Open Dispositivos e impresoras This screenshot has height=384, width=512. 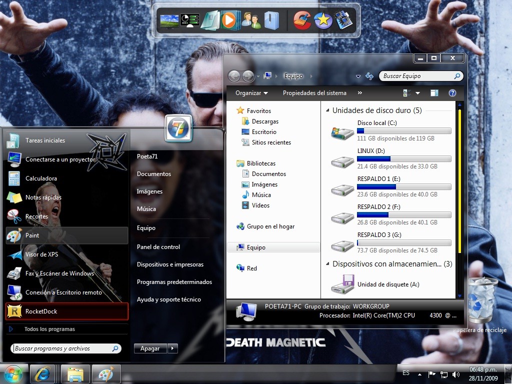pos(170,264)
